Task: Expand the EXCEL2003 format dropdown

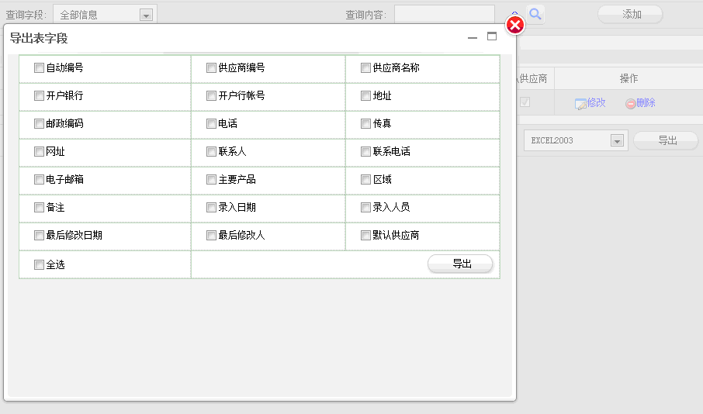Action: click(618, 141)
